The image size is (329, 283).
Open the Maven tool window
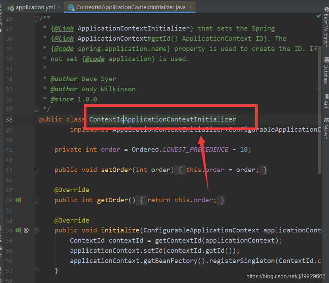(326, 128)
